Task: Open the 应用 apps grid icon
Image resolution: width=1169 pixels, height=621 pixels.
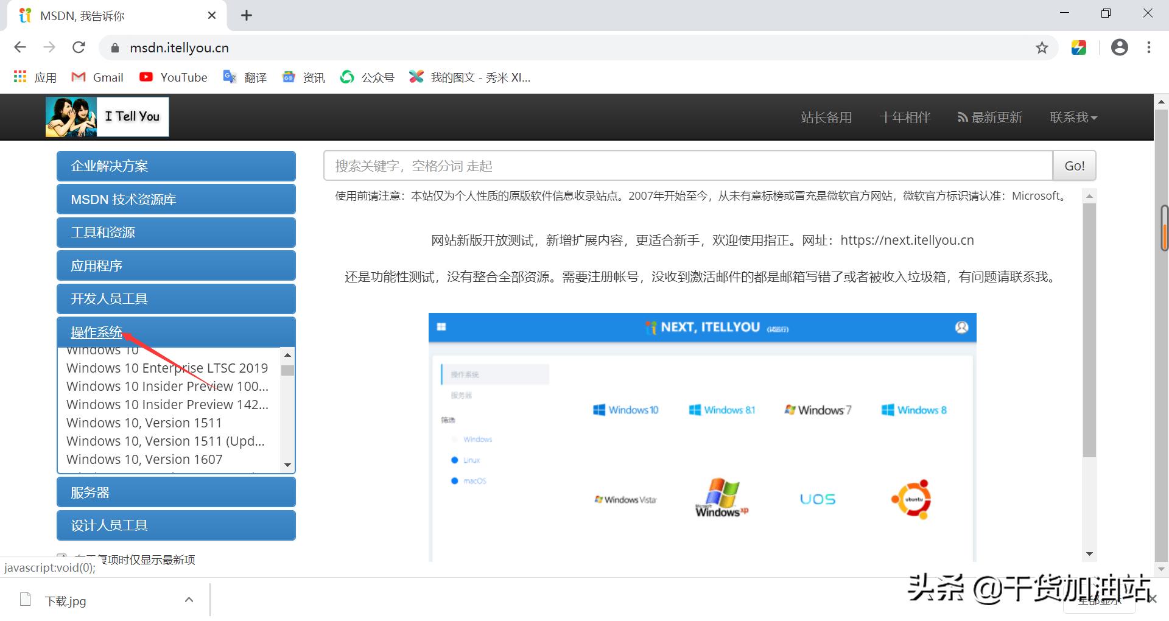Action: [19, 76]
